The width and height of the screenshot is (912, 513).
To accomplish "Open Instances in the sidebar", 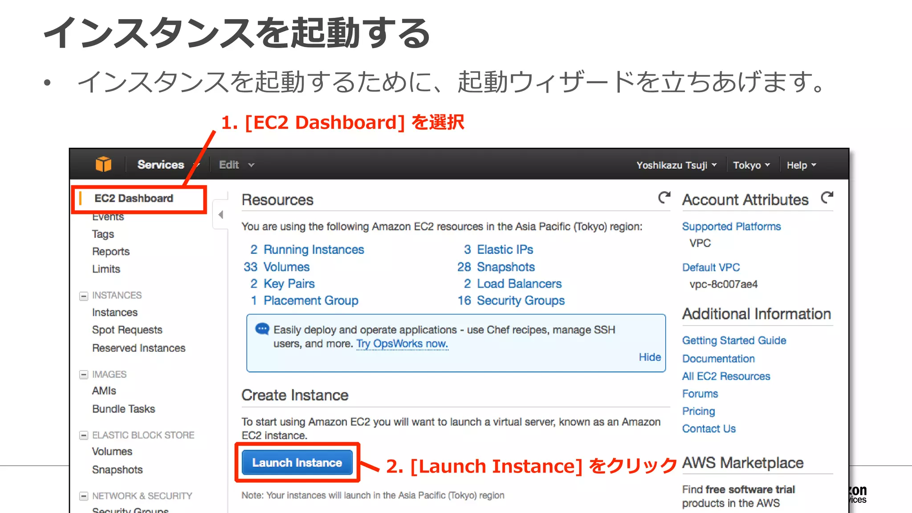I will [x=115, y=312].
